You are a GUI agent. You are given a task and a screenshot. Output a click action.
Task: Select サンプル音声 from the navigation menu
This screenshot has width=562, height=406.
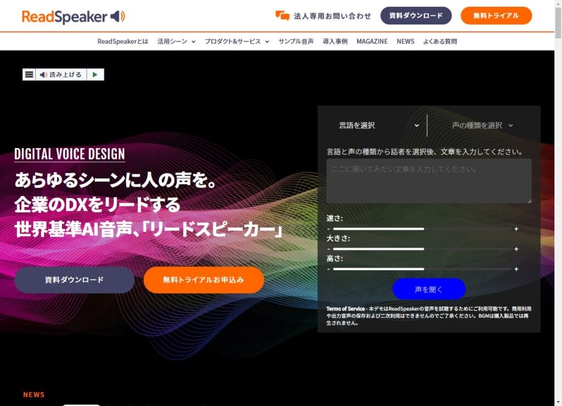coord(295,41)
